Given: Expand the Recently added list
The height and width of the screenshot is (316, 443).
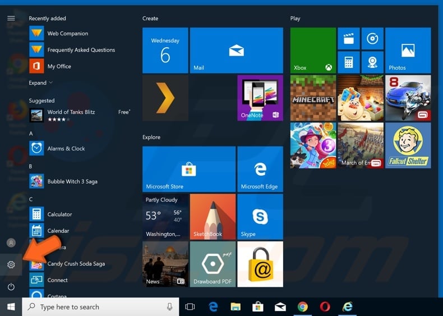Looking at the screenshot, I should click(x=41, y=83).
